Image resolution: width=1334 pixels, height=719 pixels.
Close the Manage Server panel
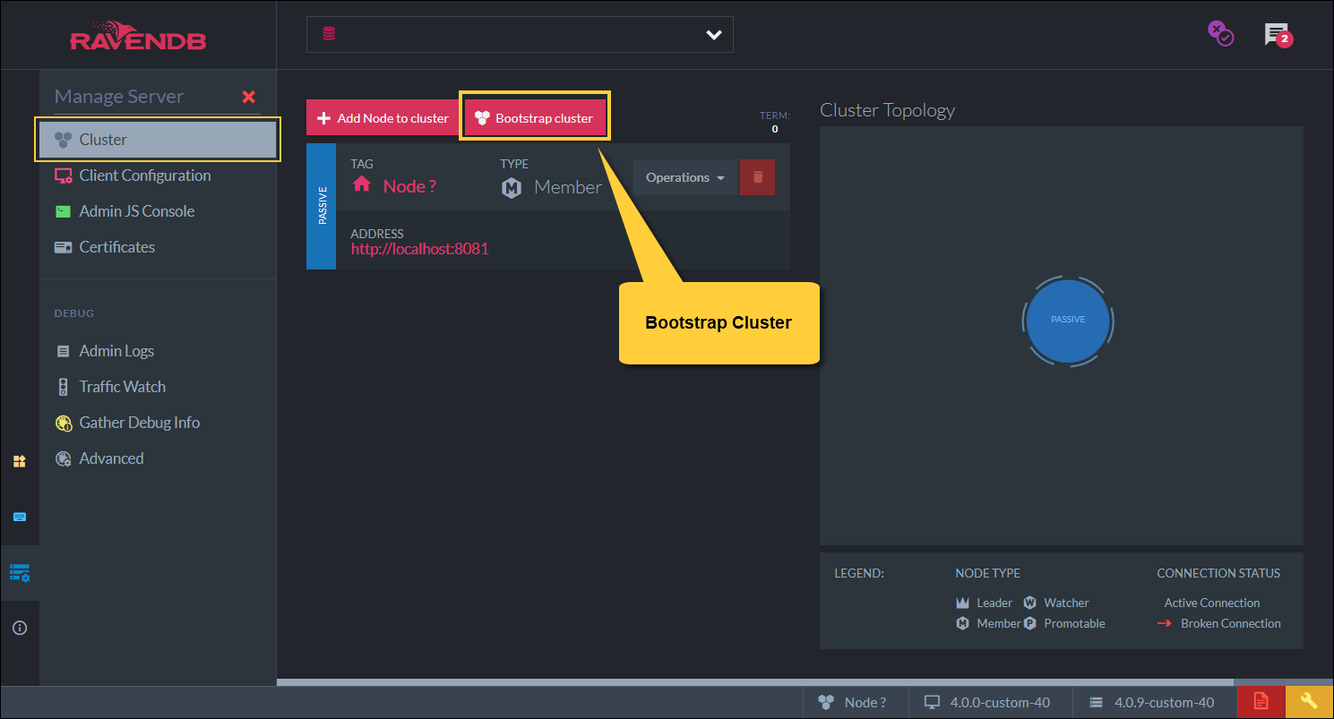[249, 97]
